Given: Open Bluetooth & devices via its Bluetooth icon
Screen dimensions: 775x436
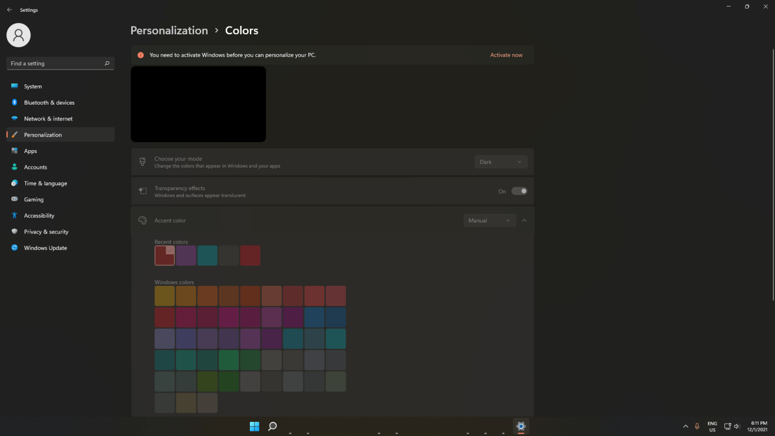Looking at the screenshot, I should [15, 102].
